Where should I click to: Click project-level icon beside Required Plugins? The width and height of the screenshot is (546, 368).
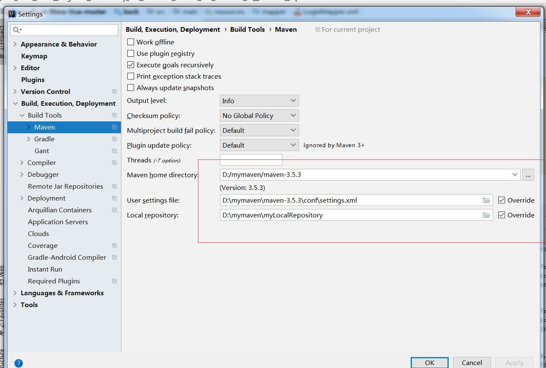pos(114,281)
